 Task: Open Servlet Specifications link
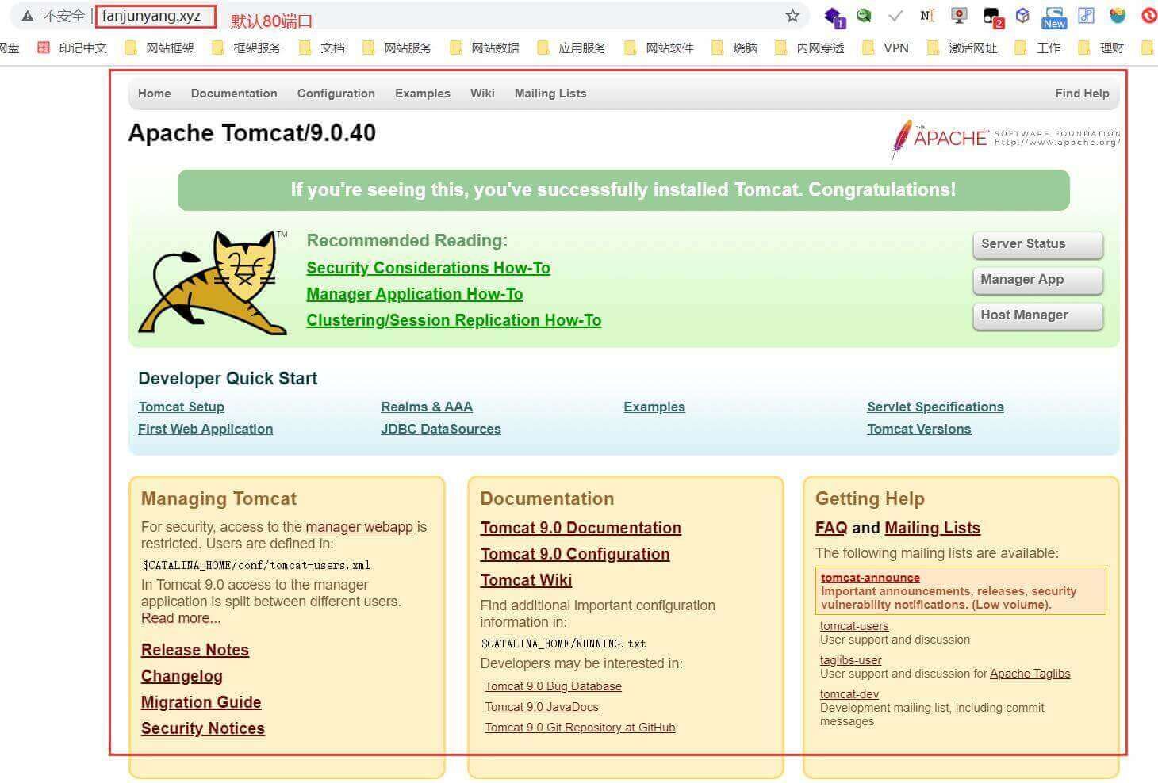point(935,407)
